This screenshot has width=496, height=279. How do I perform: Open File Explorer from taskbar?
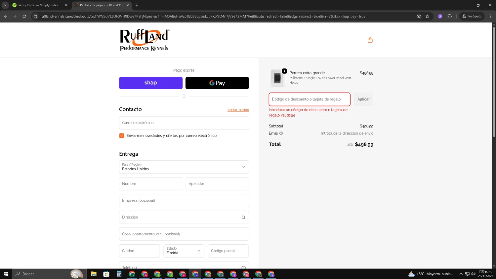tap(94, 274)
